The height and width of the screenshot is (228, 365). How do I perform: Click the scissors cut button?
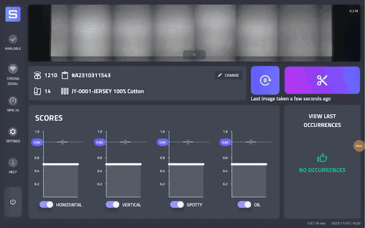pos(322,80)
